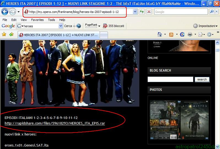
Task: Open the RSS feeds dropdown arrow
Action: [177, 34]
